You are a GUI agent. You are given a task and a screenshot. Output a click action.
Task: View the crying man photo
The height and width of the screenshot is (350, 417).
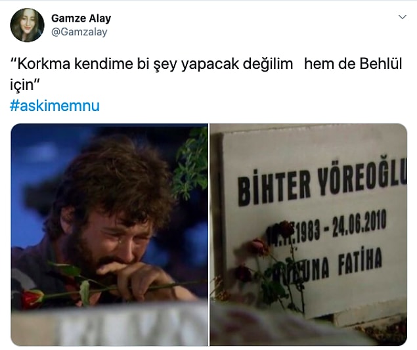coord(109,234)
